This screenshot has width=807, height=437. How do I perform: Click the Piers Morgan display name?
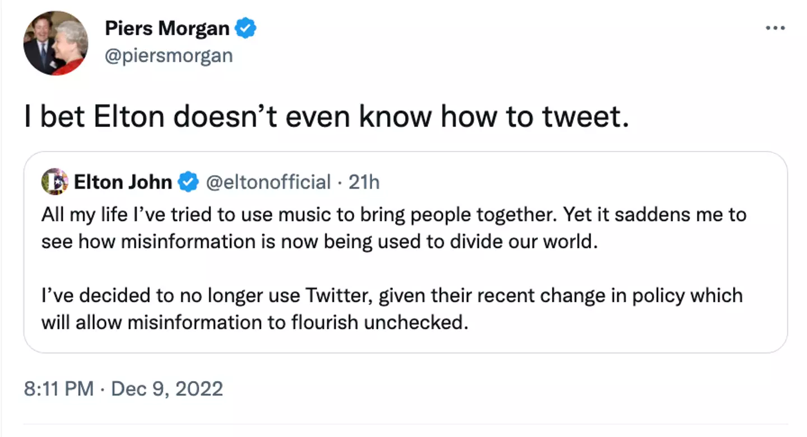click(167, 29)
